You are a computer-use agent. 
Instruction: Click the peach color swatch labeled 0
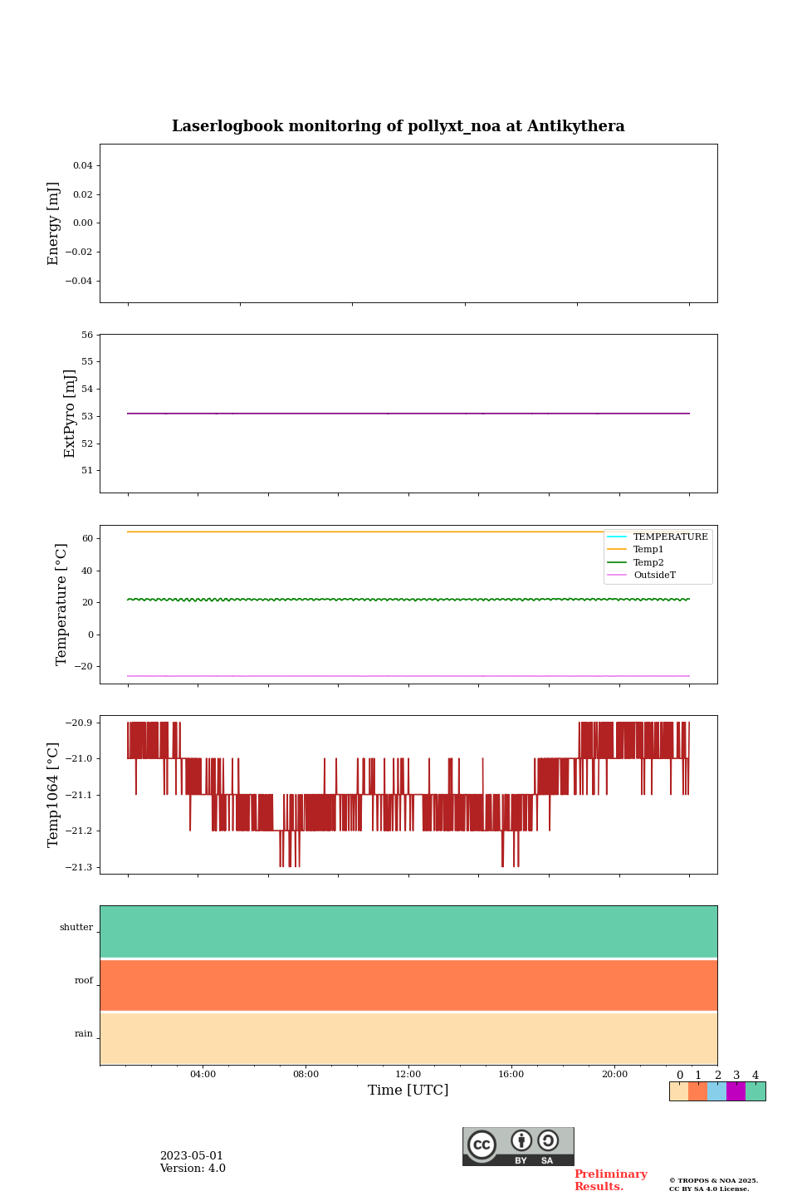pyautogui.click(x=679, y=1091)
